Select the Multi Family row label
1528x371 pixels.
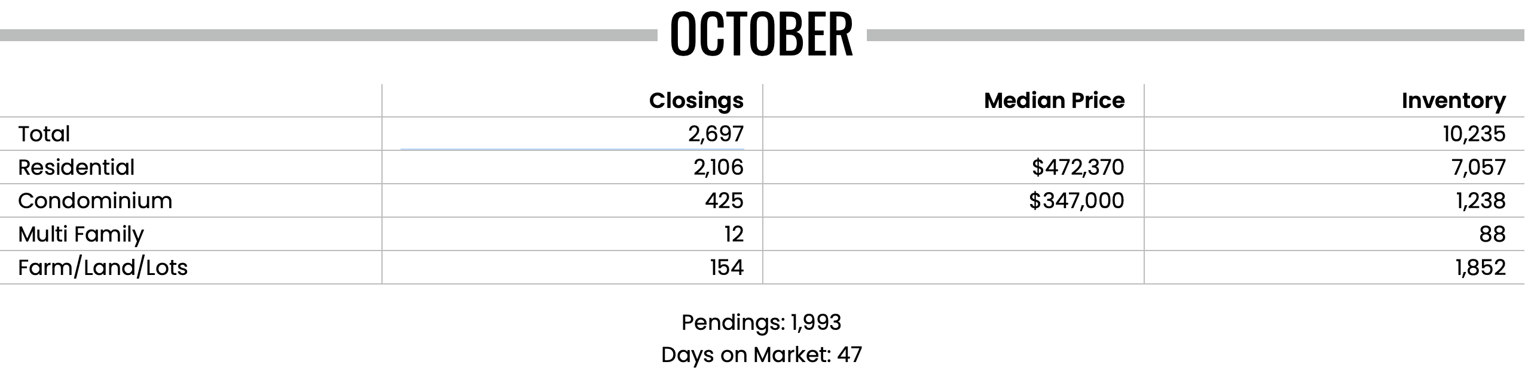81,235
